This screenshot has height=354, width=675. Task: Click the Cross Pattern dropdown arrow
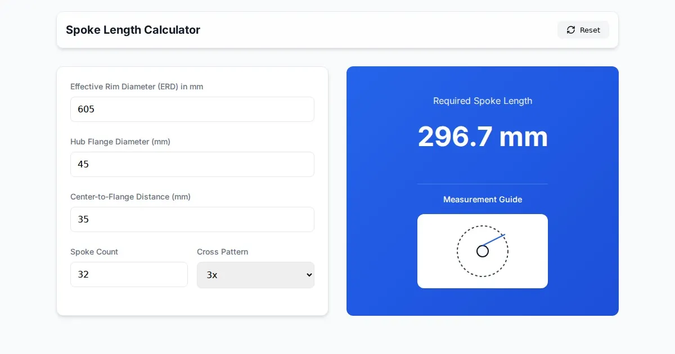(x=308, y=275)
